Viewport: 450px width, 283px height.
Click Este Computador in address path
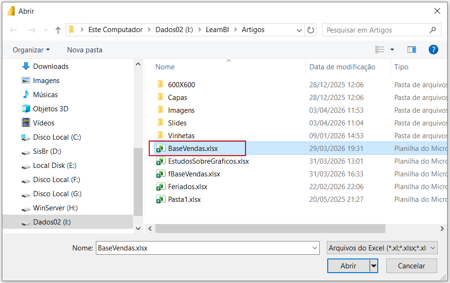click(x=115, y=30)
